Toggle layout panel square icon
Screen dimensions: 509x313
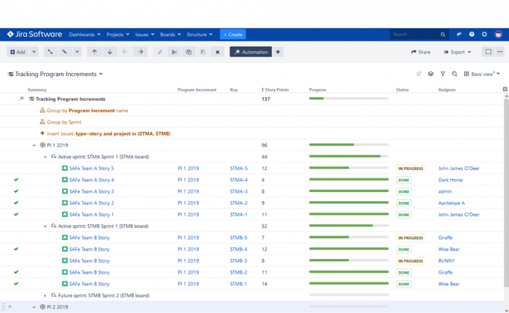pos(488,52)
